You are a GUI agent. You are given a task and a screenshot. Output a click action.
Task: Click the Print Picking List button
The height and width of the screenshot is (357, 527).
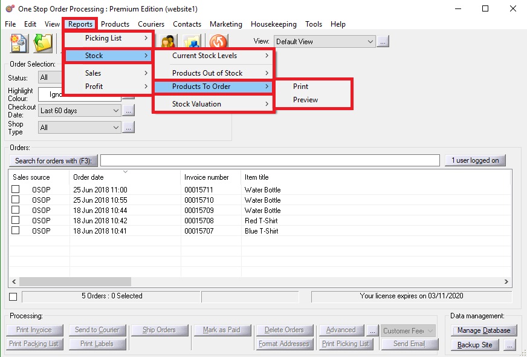pyautogui.click(x=346, y=344)
